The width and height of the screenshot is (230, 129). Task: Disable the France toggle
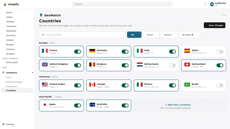[78, 52]
